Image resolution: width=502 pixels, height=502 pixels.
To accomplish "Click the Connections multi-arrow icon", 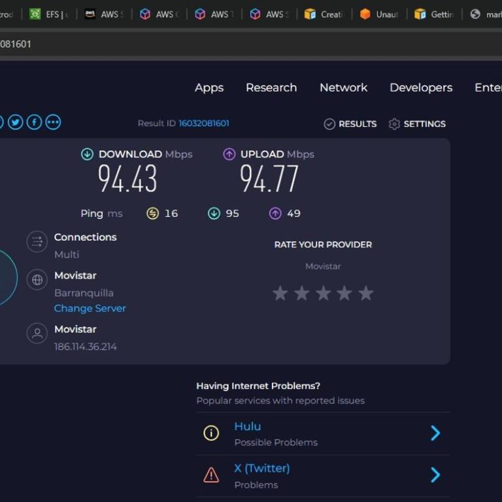I will 37,241.
